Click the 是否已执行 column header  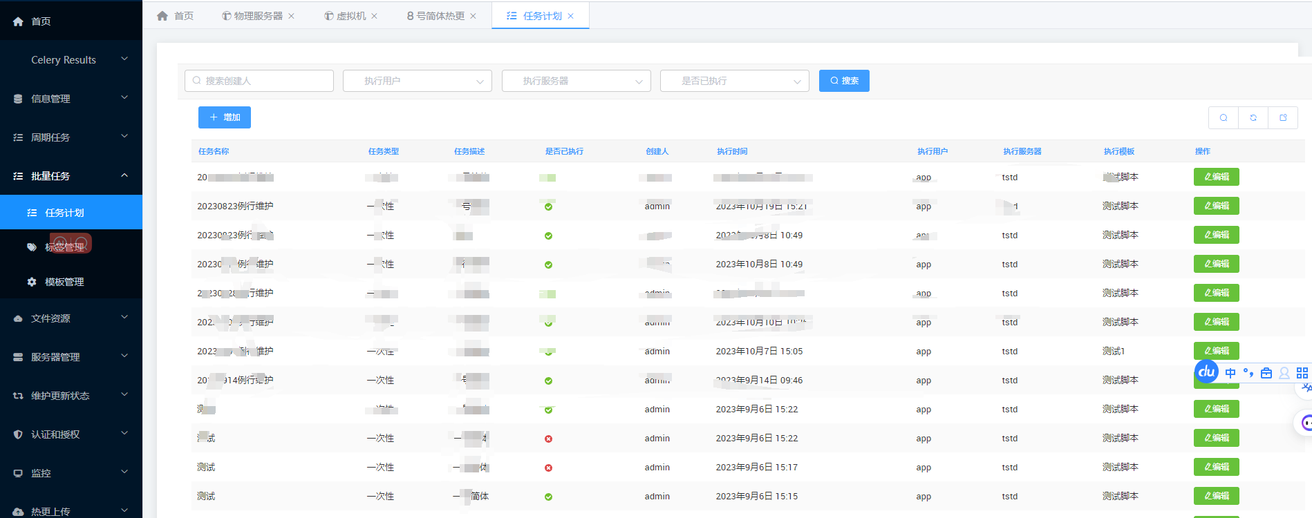coord(564,151)
